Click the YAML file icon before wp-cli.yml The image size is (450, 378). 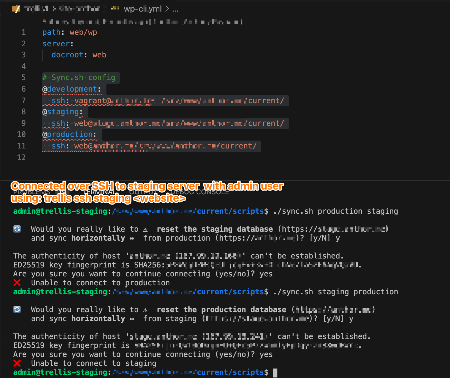click(115, 9)
